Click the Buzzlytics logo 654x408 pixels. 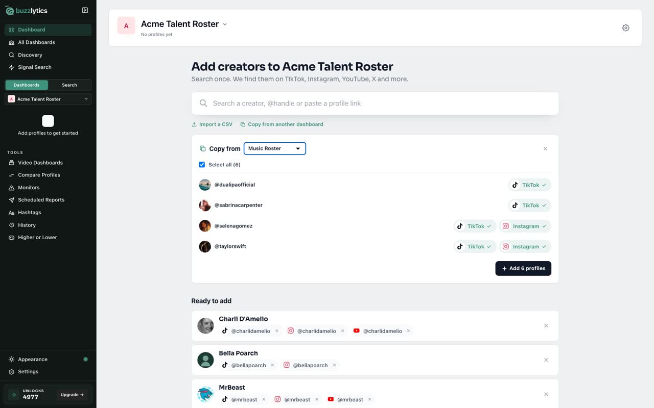27,11
